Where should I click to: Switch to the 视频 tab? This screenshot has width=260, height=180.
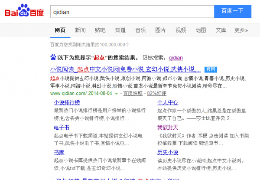[181, 30]
